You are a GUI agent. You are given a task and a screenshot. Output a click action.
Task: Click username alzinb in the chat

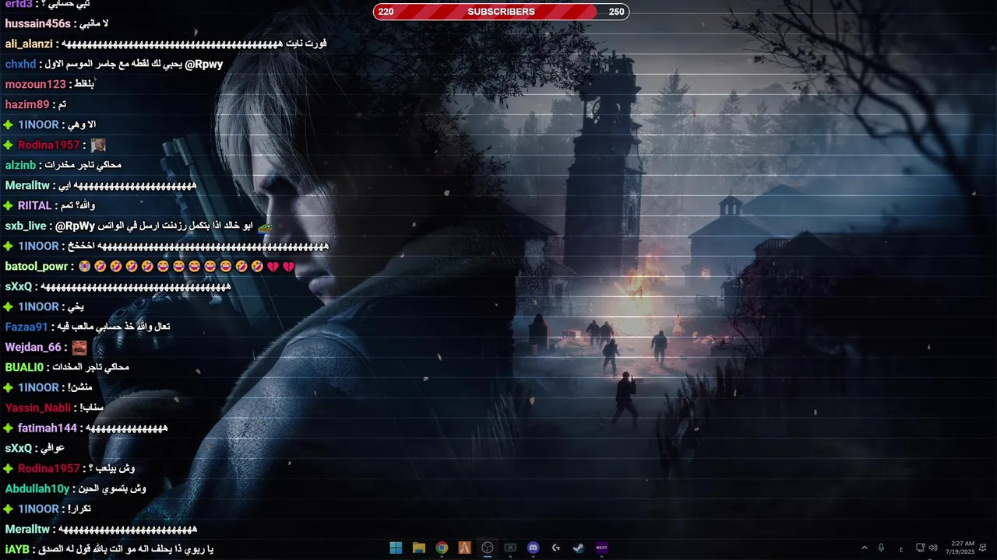click(20, 166)
